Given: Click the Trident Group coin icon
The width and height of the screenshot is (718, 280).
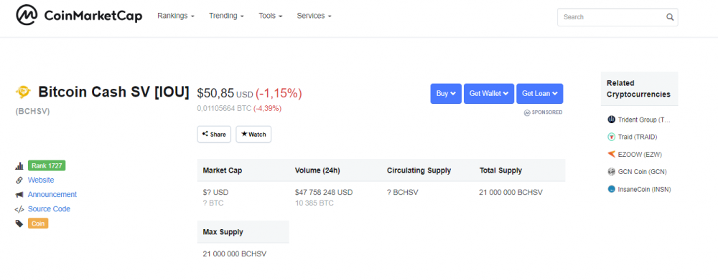Looking at the screenshot, I should (x=611, y=120).
